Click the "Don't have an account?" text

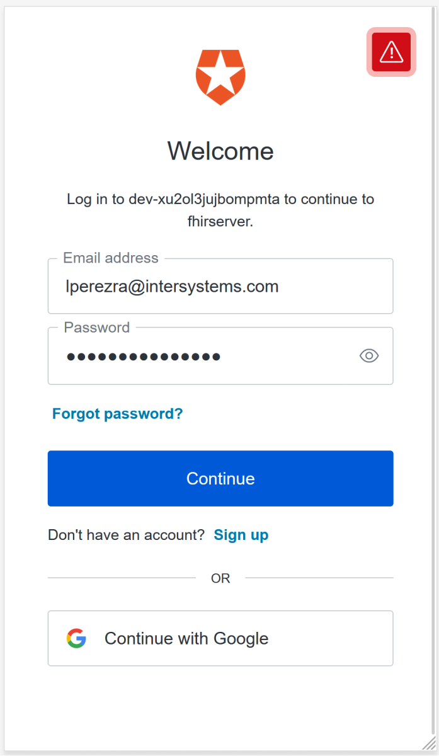click(126, 535)
